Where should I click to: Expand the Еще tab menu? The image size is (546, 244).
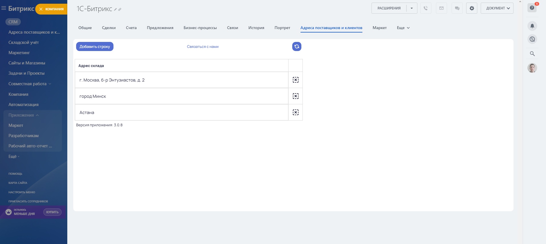[403, 28]
